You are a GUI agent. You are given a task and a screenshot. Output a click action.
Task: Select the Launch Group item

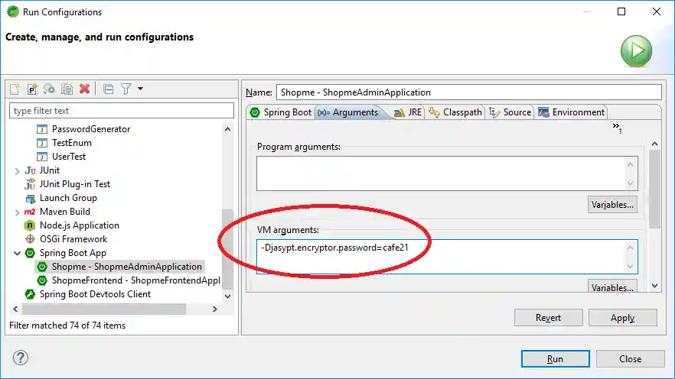tap(68, 198)
